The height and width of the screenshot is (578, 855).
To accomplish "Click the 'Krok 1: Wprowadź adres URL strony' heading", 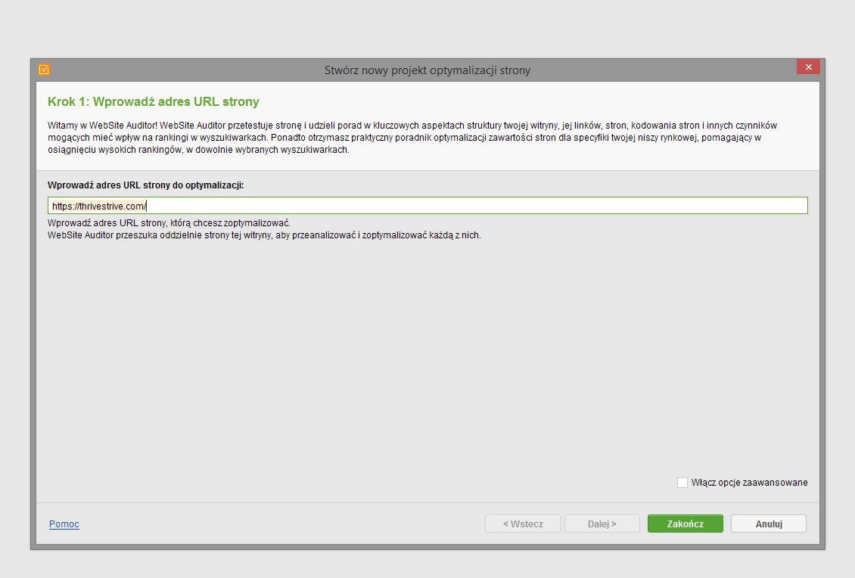I will (154, 101).
